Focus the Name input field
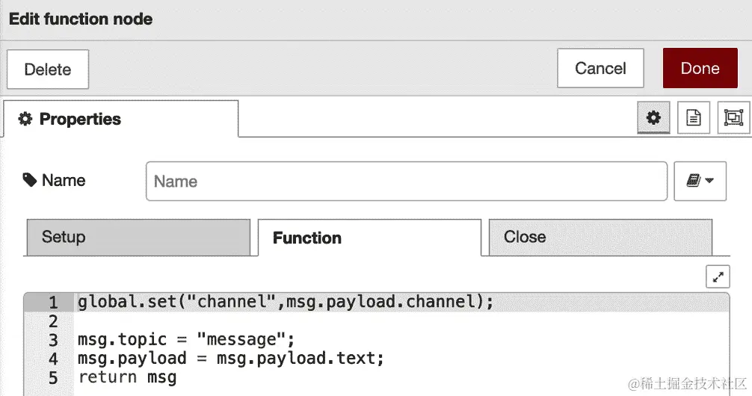Viewport: 752px width, 396px height. (407, 182)
